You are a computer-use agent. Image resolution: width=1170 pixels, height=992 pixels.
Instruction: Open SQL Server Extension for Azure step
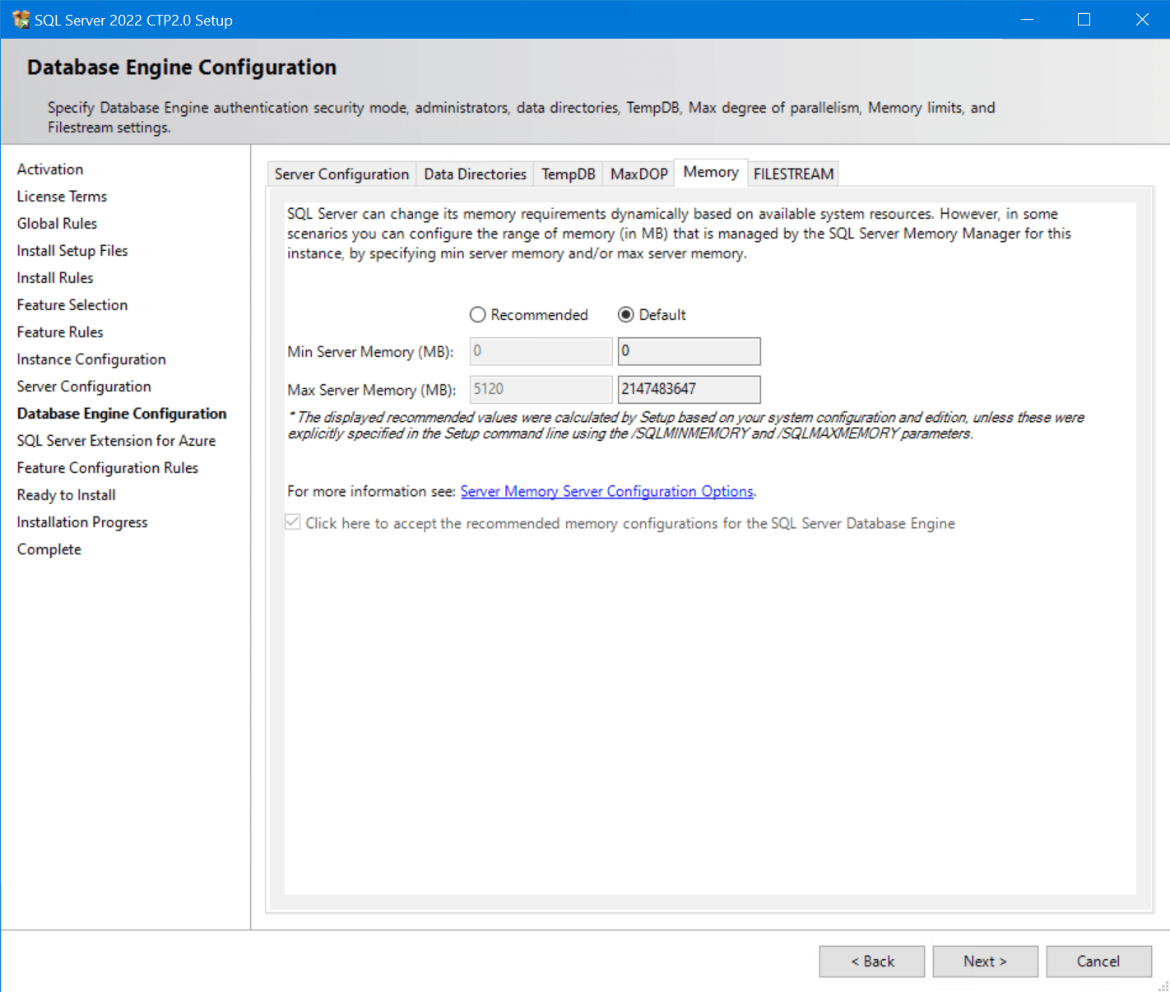pos(115,440)
